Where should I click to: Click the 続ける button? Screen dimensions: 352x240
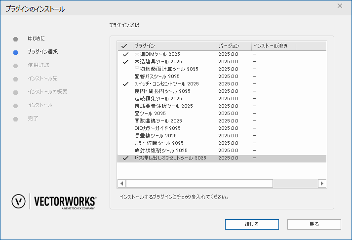[252, 224]
